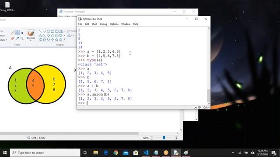
Task: Open the Edit menu in Python Shell
Action: 87,24
